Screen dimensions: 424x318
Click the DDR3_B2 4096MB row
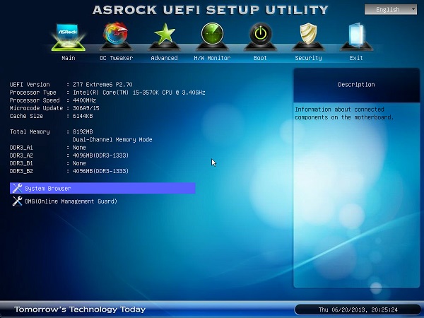point(69,171)
